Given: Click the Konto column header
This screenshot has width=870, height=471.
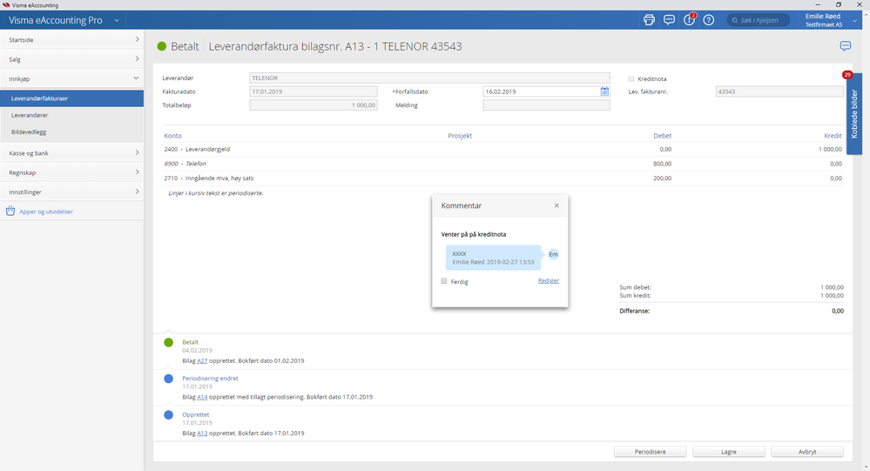Looking at the screenshot, I should tap(172, 135).
